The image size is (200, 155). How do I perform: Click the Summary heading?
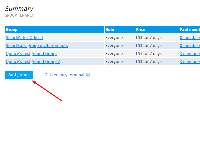point(19,9)
